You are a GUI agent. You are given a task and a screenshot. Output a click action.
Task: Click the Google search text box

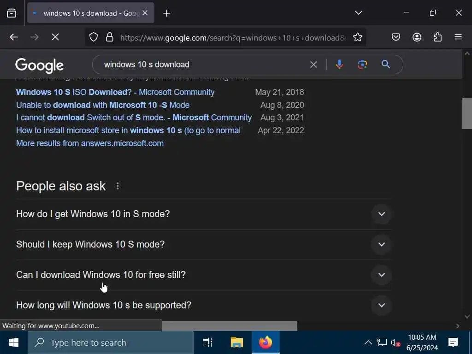[205, 65]
